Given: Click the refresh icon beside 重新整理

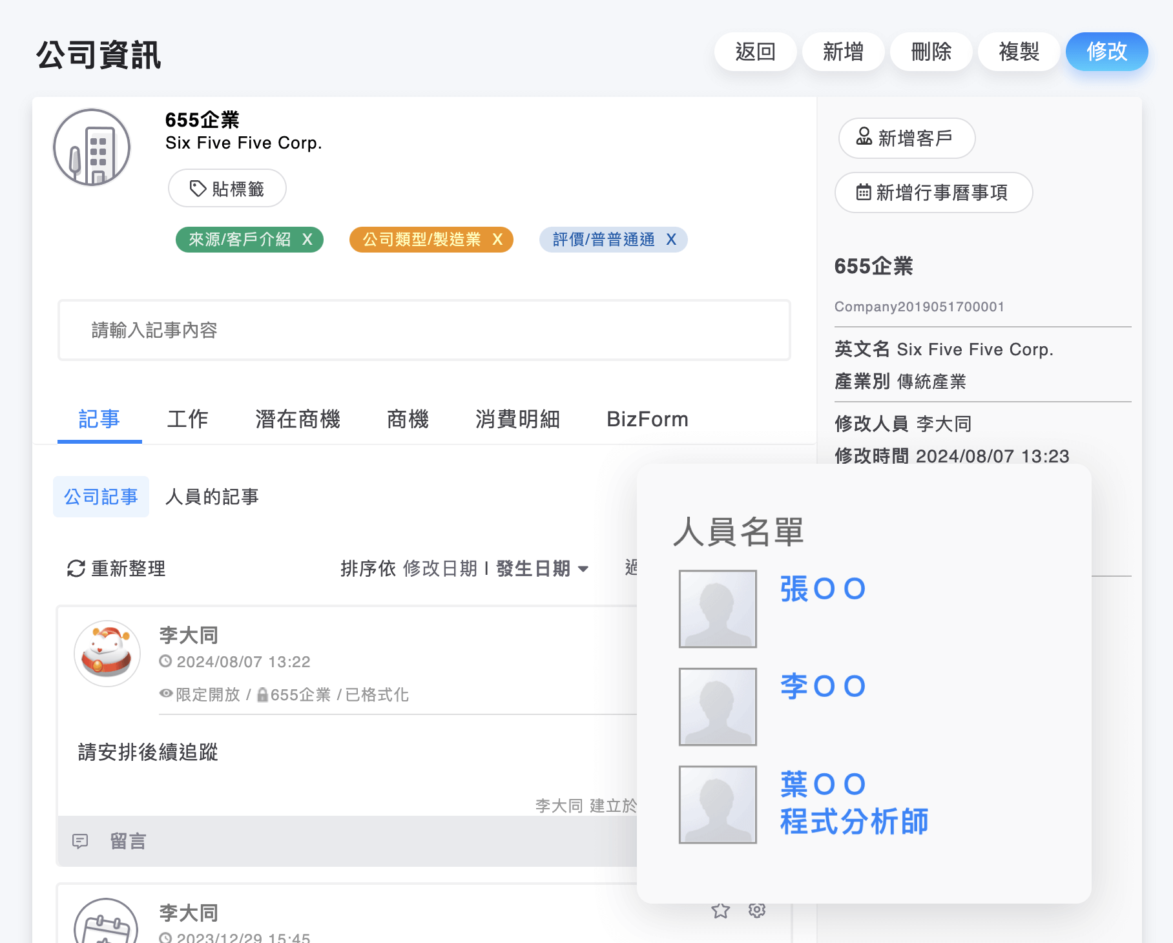Looking at the screenshot, I should 76,568.
